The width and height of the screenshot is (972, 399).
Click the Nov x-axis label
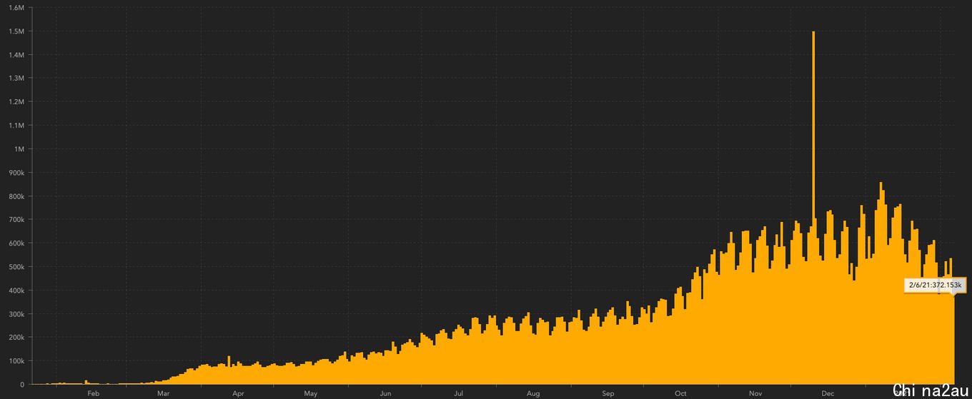755,393
